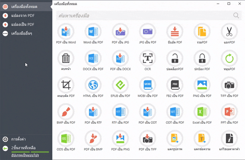The image size is (245, 160).
Task: Select ODT to PDF tool
Action: (x=175, y=112)
